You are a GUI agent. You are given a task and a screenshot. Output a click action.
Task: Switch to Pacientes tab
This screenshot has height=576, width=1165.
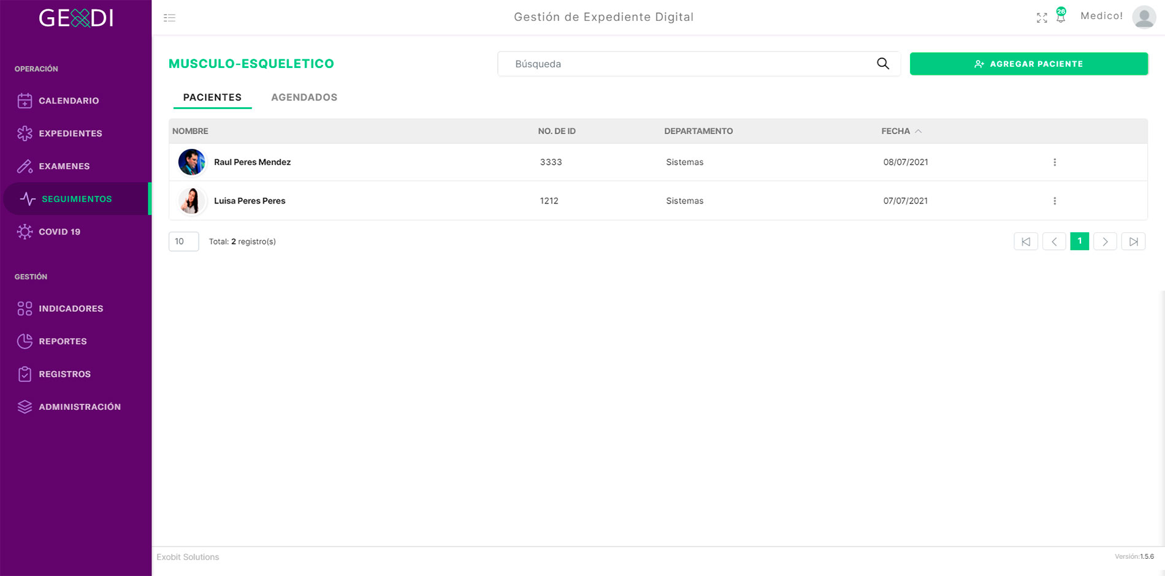212,97
